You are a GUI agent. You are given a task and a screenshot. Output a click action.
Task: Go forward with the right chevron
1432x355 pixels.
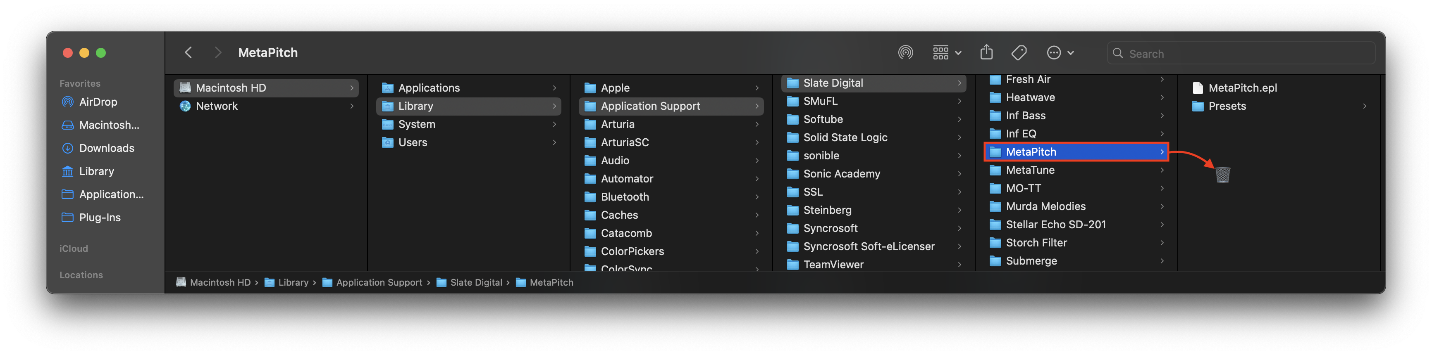coord(217,53)
